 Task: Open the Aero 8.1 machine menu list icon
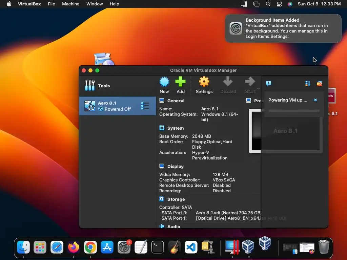pyautogui.click(x=145, y=106)
